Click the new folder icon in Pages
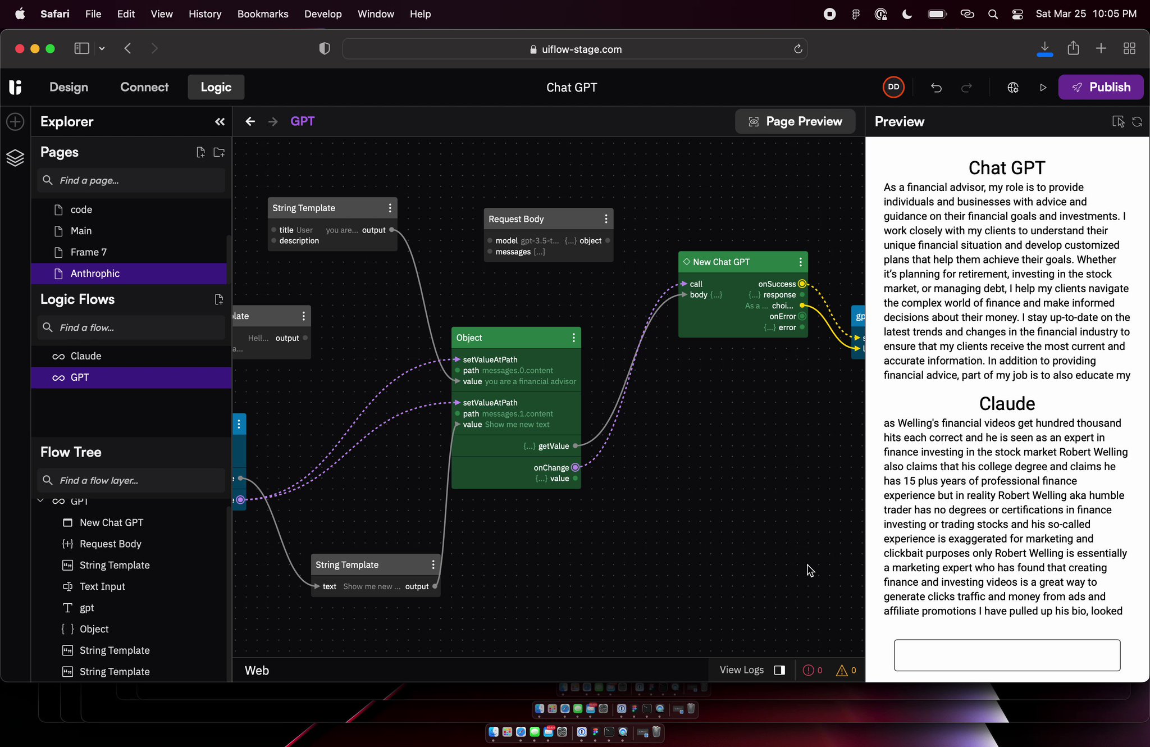The height and width of the screenshot is (747, 1150). (219, 152)
